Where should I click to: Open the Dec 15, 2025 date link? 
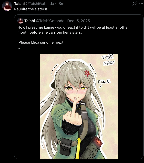(78, 21)
